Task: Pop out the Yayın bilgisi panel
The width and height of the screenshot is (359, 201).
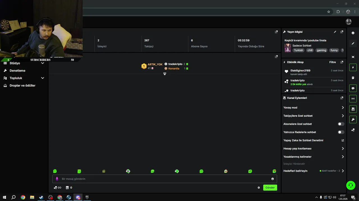Action: (x=342, y=32)
